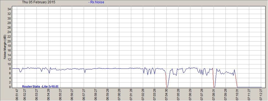The image size is (268, 101).
Task: Click the 07:11:27 time label
Action: coord(249,94)
